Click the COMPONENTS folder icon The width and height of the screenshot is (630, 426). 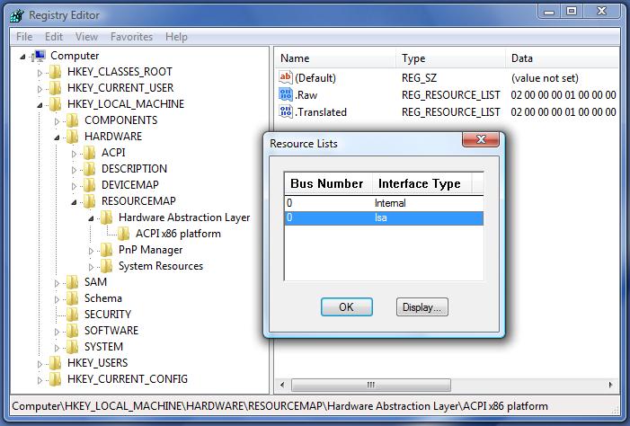pyautogui.click(x=72, y=120)
